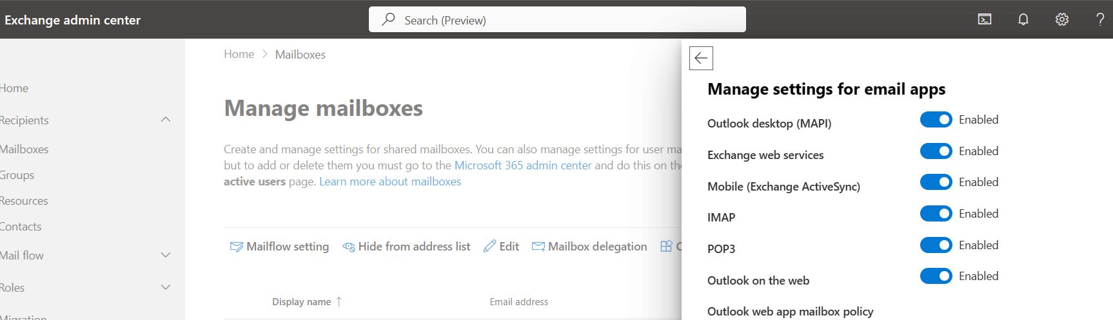The height and width of the screenshot is (320, 1113).
Task: Expand the Roles section chevron
Action: click(x=166, y=287)
